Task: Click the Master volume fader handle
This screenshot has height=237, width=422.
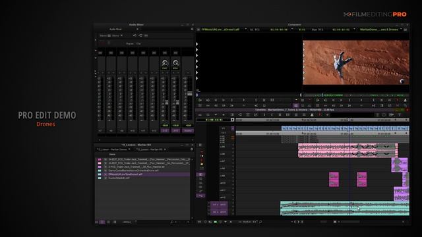Action: pyautogui.click(x=190, y=93)
